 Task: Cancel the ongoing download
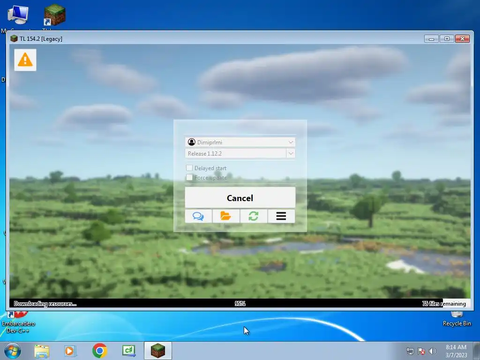[240, 198]
